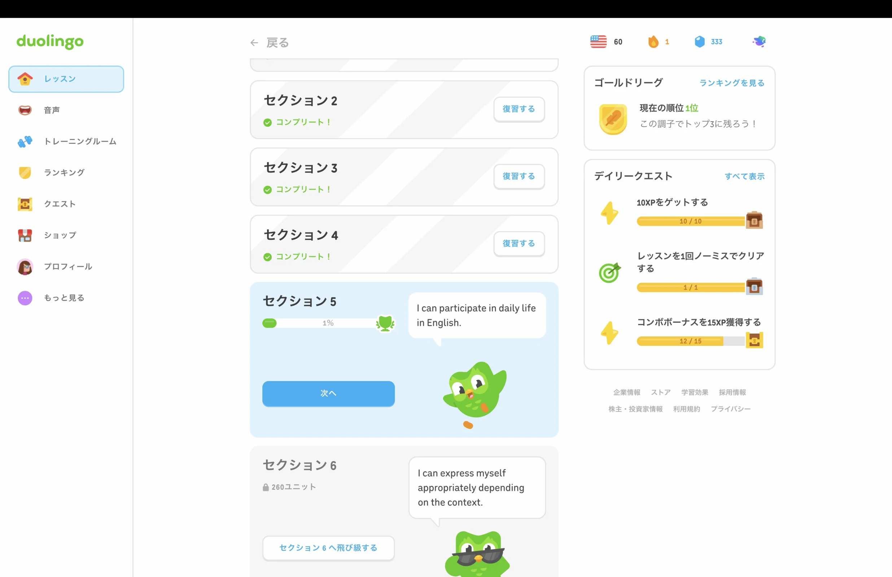Open the すべて表示 quests link
892x577 pixels.
[744, 176]
